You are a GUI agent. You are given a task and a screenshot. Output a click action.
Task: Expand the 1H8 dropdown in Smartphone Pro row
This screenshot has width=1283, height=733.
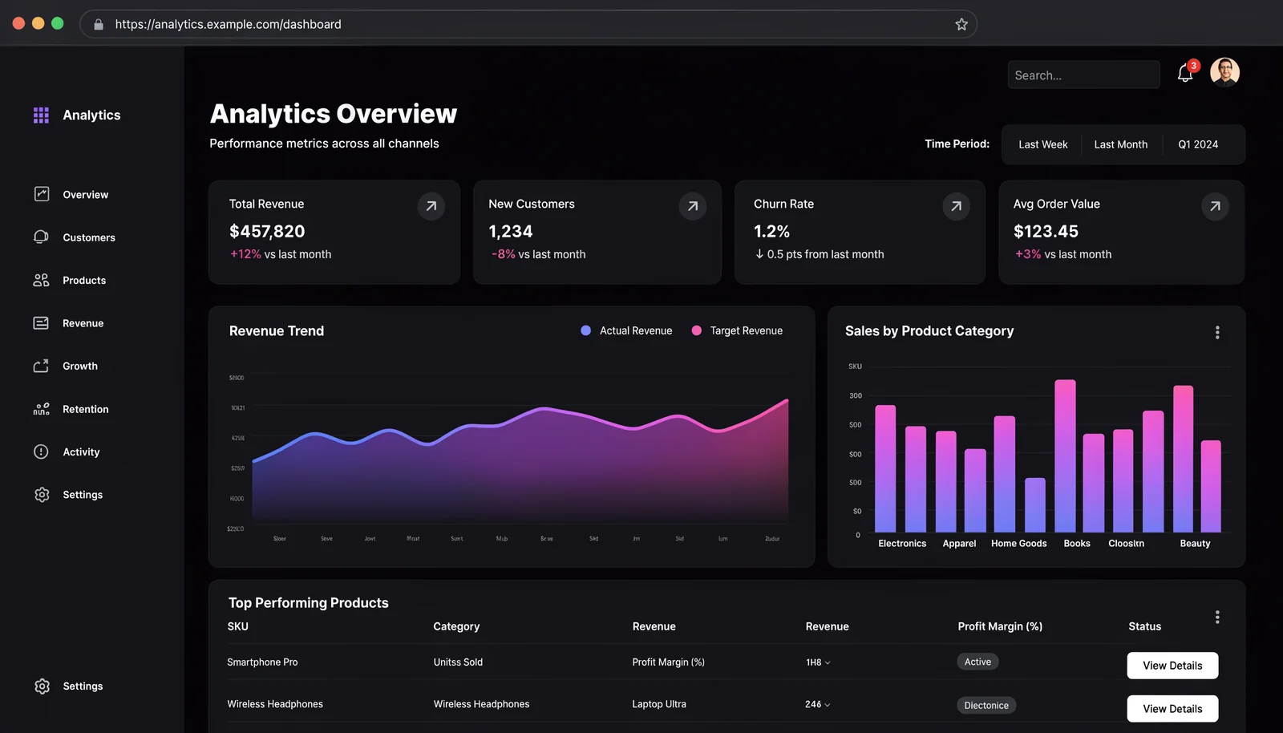coord(818,662)
